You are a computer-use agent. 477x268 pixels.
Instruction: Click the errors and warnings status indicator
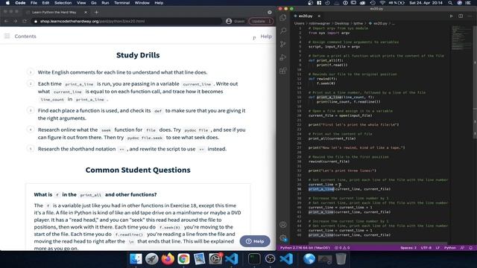(342, 248)
